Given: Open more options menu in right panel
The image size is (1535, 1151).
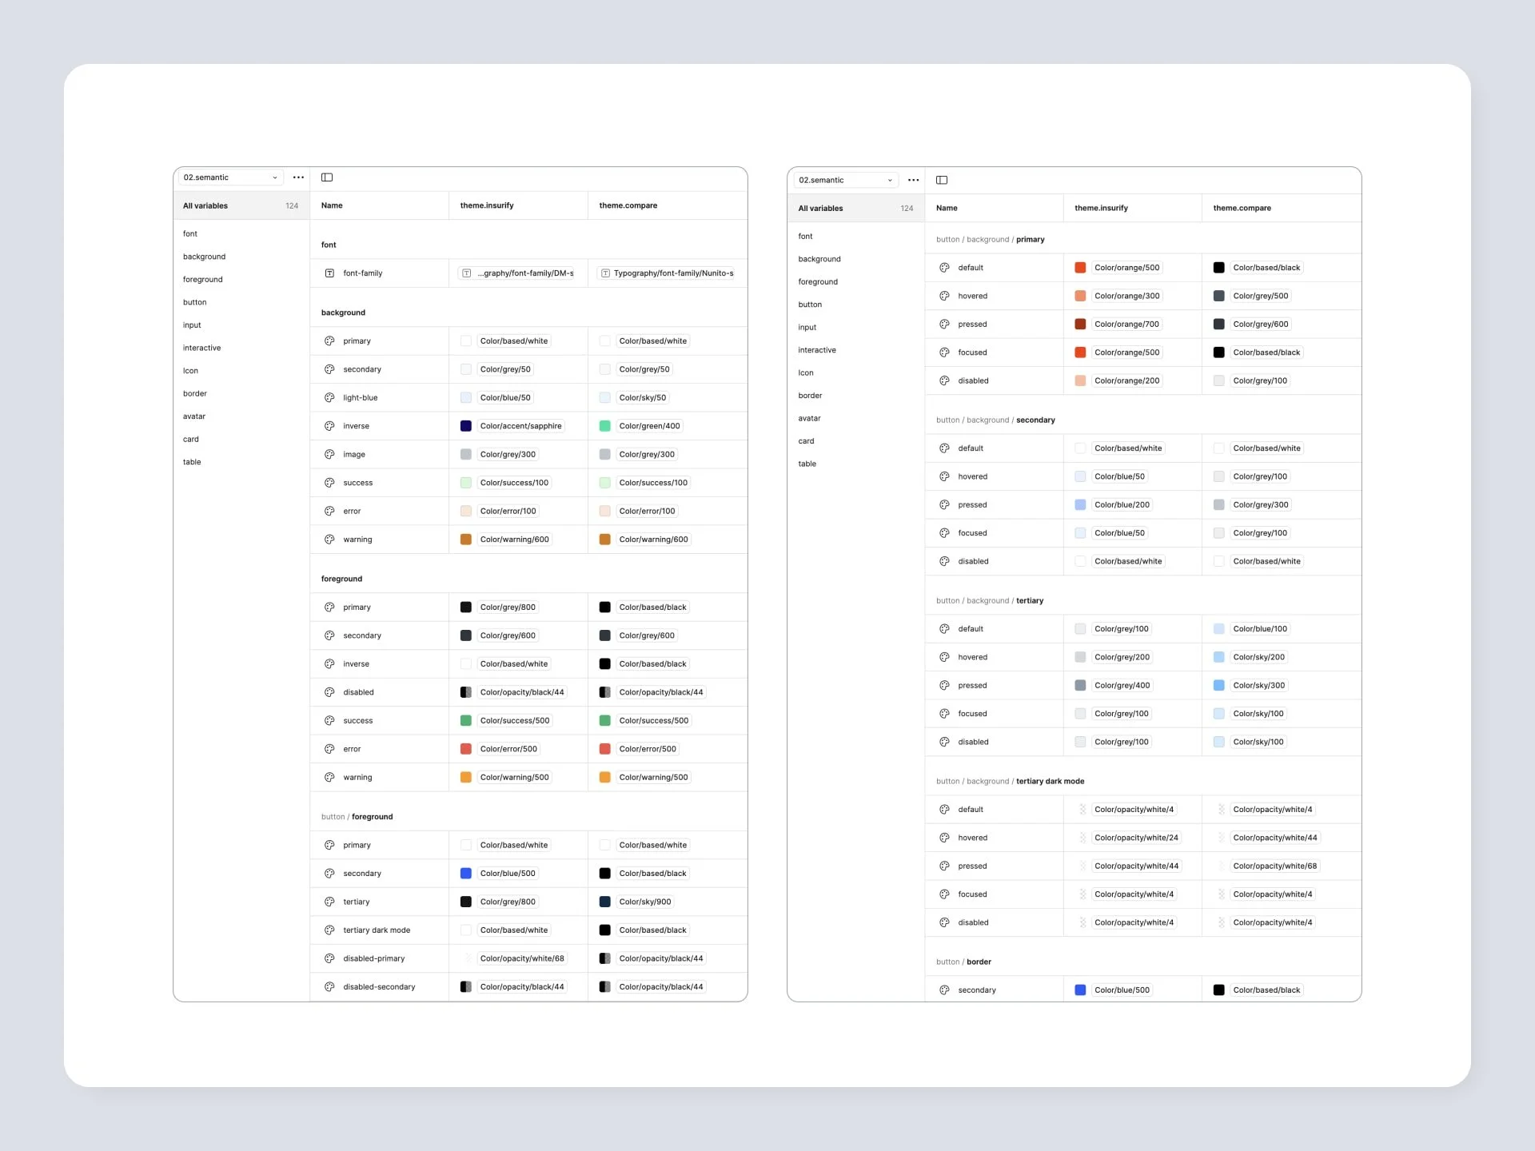Looking at the screenshot, I should point(913,180).
